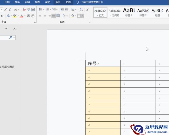Open the 审阅 ribbon tab

(x=27, y=2)
